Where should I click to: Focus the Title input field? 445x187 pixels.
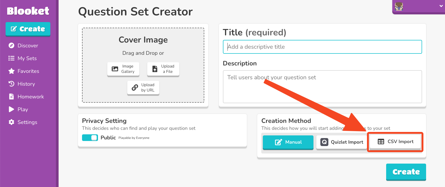point(322,47)
